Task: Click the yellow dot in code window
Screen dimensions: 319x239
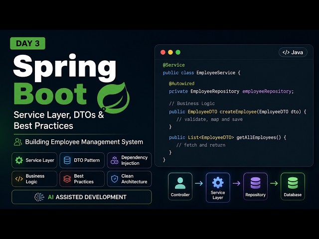Action: pyautogui.click(x=170, y=52)
